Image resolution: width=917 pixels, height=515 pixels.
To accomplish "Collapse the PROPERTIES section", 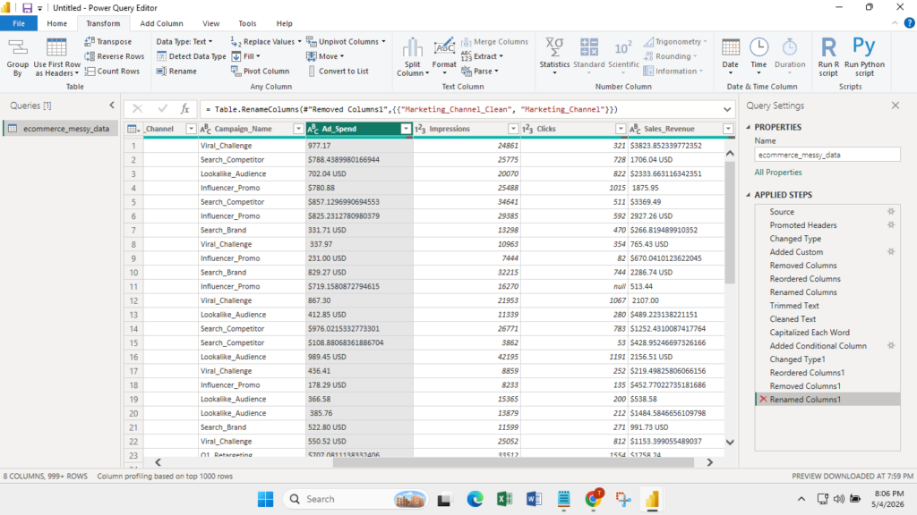I will [749, 127].
